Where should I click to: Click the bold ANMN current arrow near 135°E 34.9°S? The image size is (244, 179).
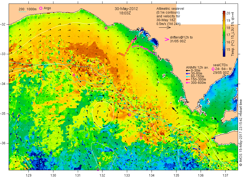coord(174,109)
